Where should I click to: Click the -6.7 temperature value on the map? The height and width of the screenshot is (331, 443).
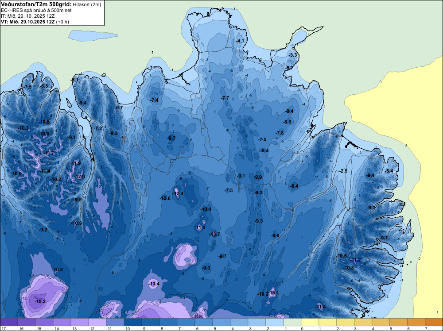click(x=119, y=108)
